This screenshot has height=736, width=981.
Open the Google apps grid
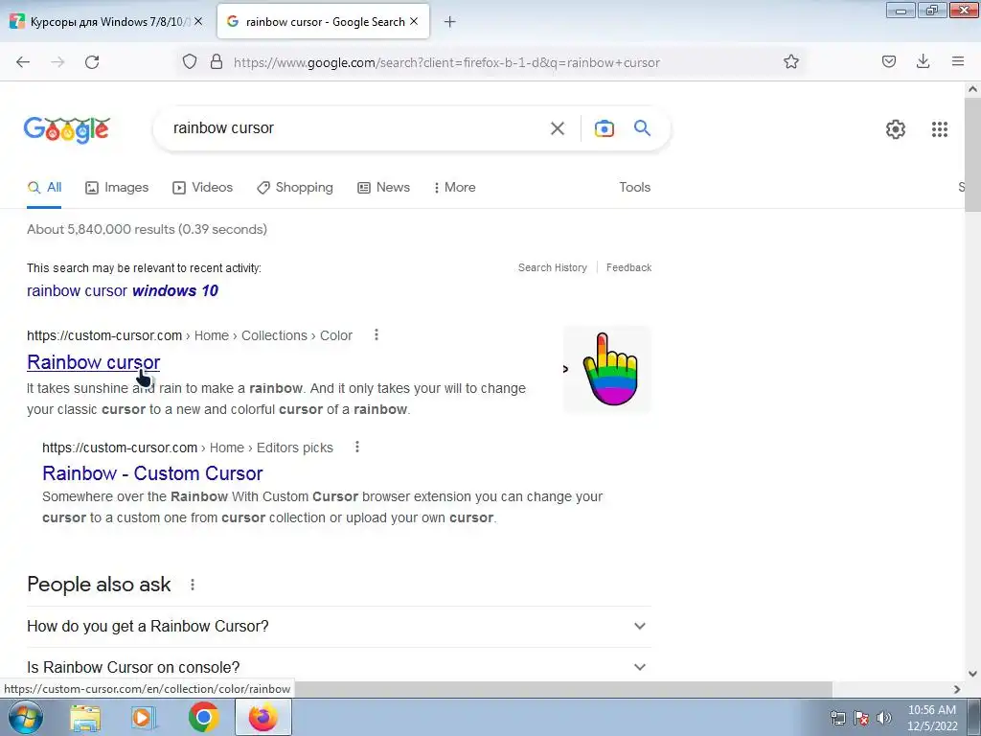point(939,129)
